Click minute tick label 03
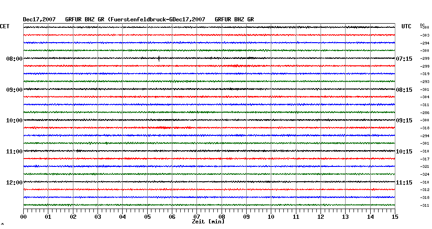Screen dimensions: 432x229 pos(98,217)
